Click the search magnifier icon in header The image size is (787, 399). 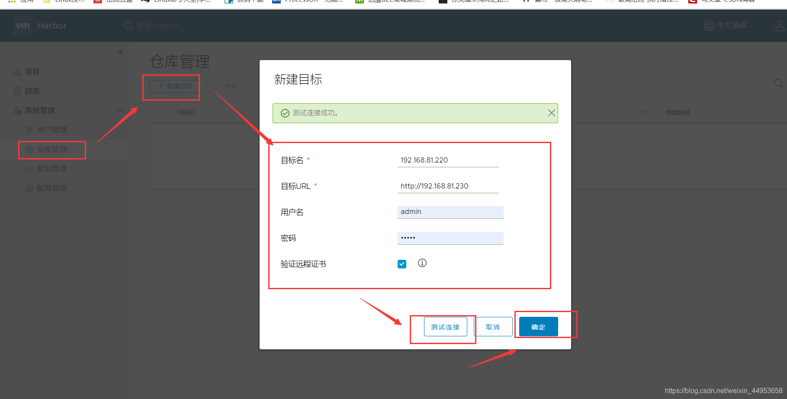128,26
